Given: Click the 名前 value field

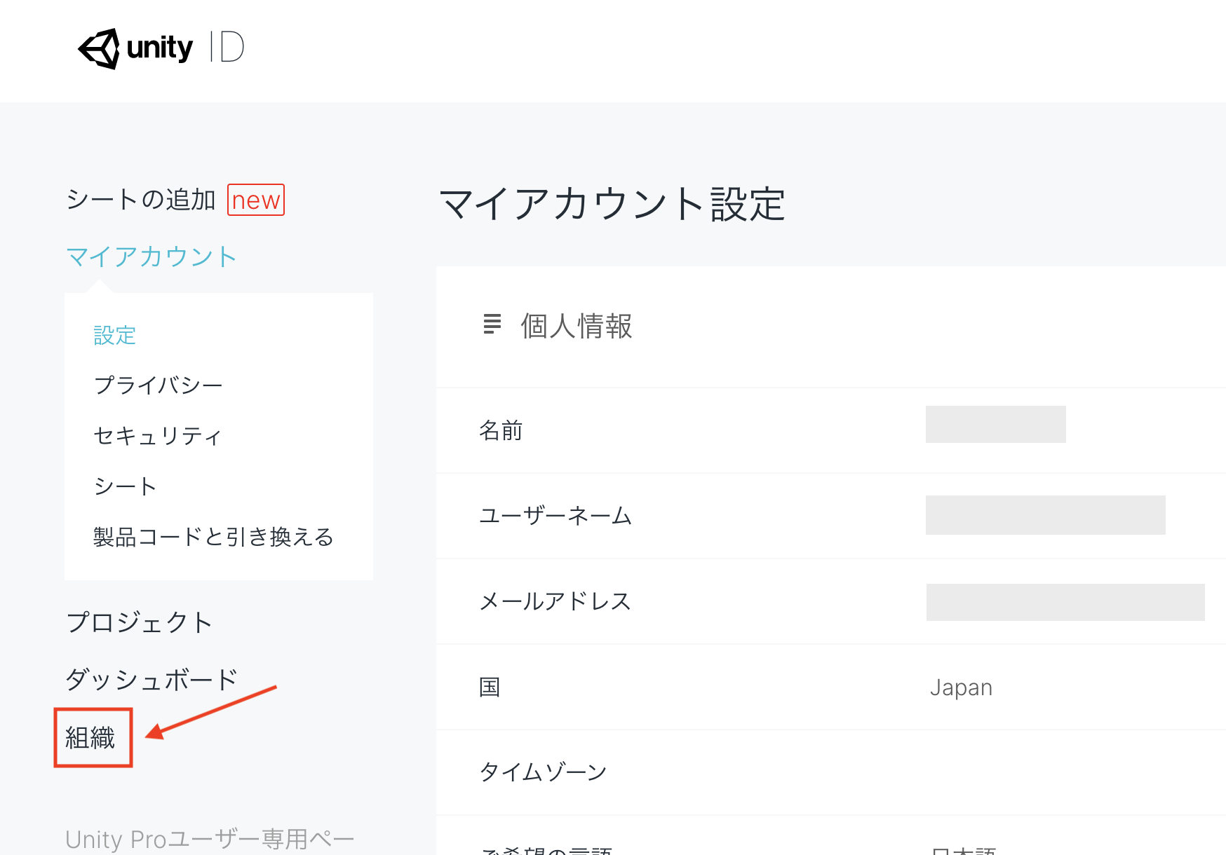Looking at the screenshot, I should [x=995, y=425].
